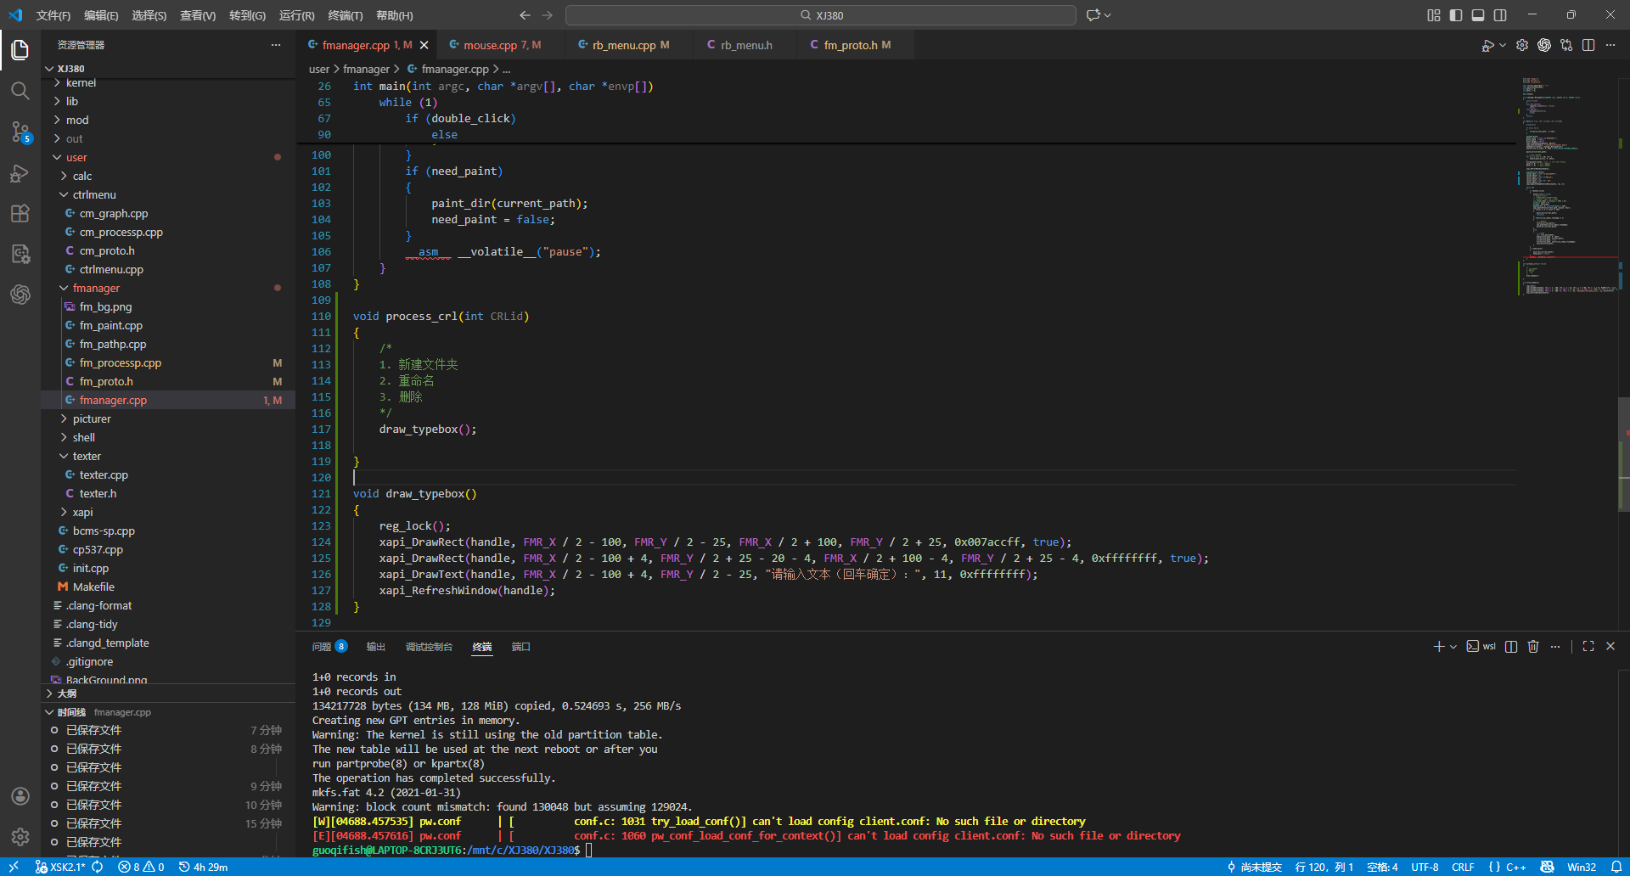Maximize the terminal panel size

[1588, 647]
